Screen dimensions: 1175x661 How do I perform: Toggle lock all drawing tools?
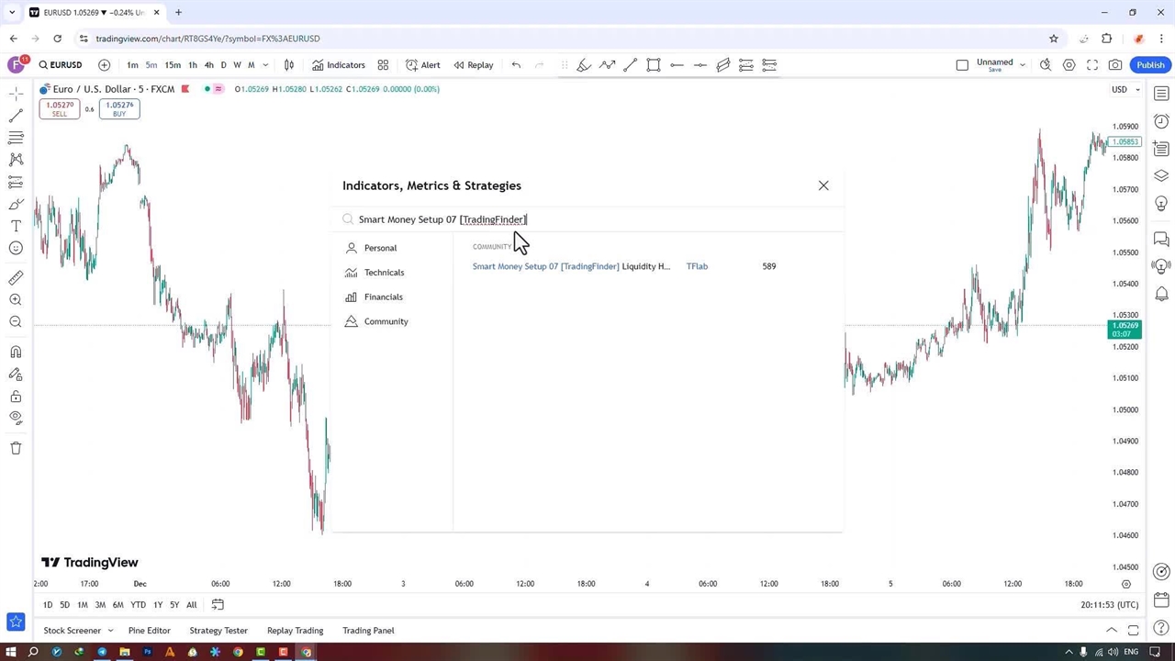(x=16, y=397)
